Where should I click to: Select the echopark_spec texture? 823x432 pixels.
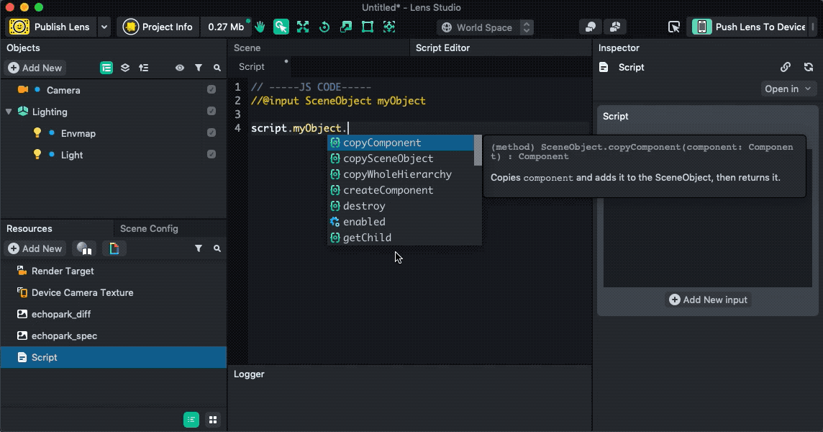point(64,336)
